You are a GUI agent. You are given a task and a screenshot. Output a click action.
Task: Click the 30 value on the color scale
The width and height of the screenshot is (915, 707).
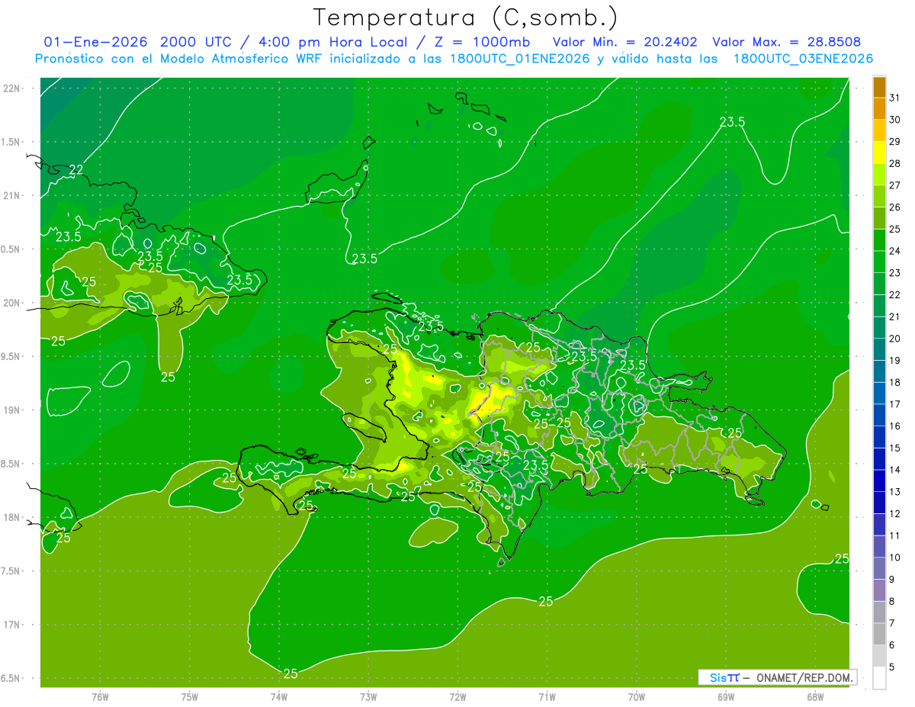click(894, 120)
